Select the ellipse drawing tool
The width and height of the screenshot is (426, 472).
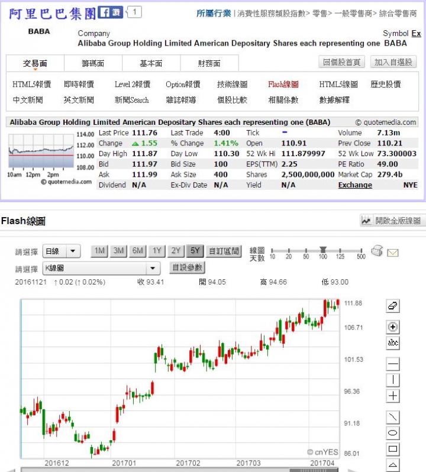click(393, 433)
